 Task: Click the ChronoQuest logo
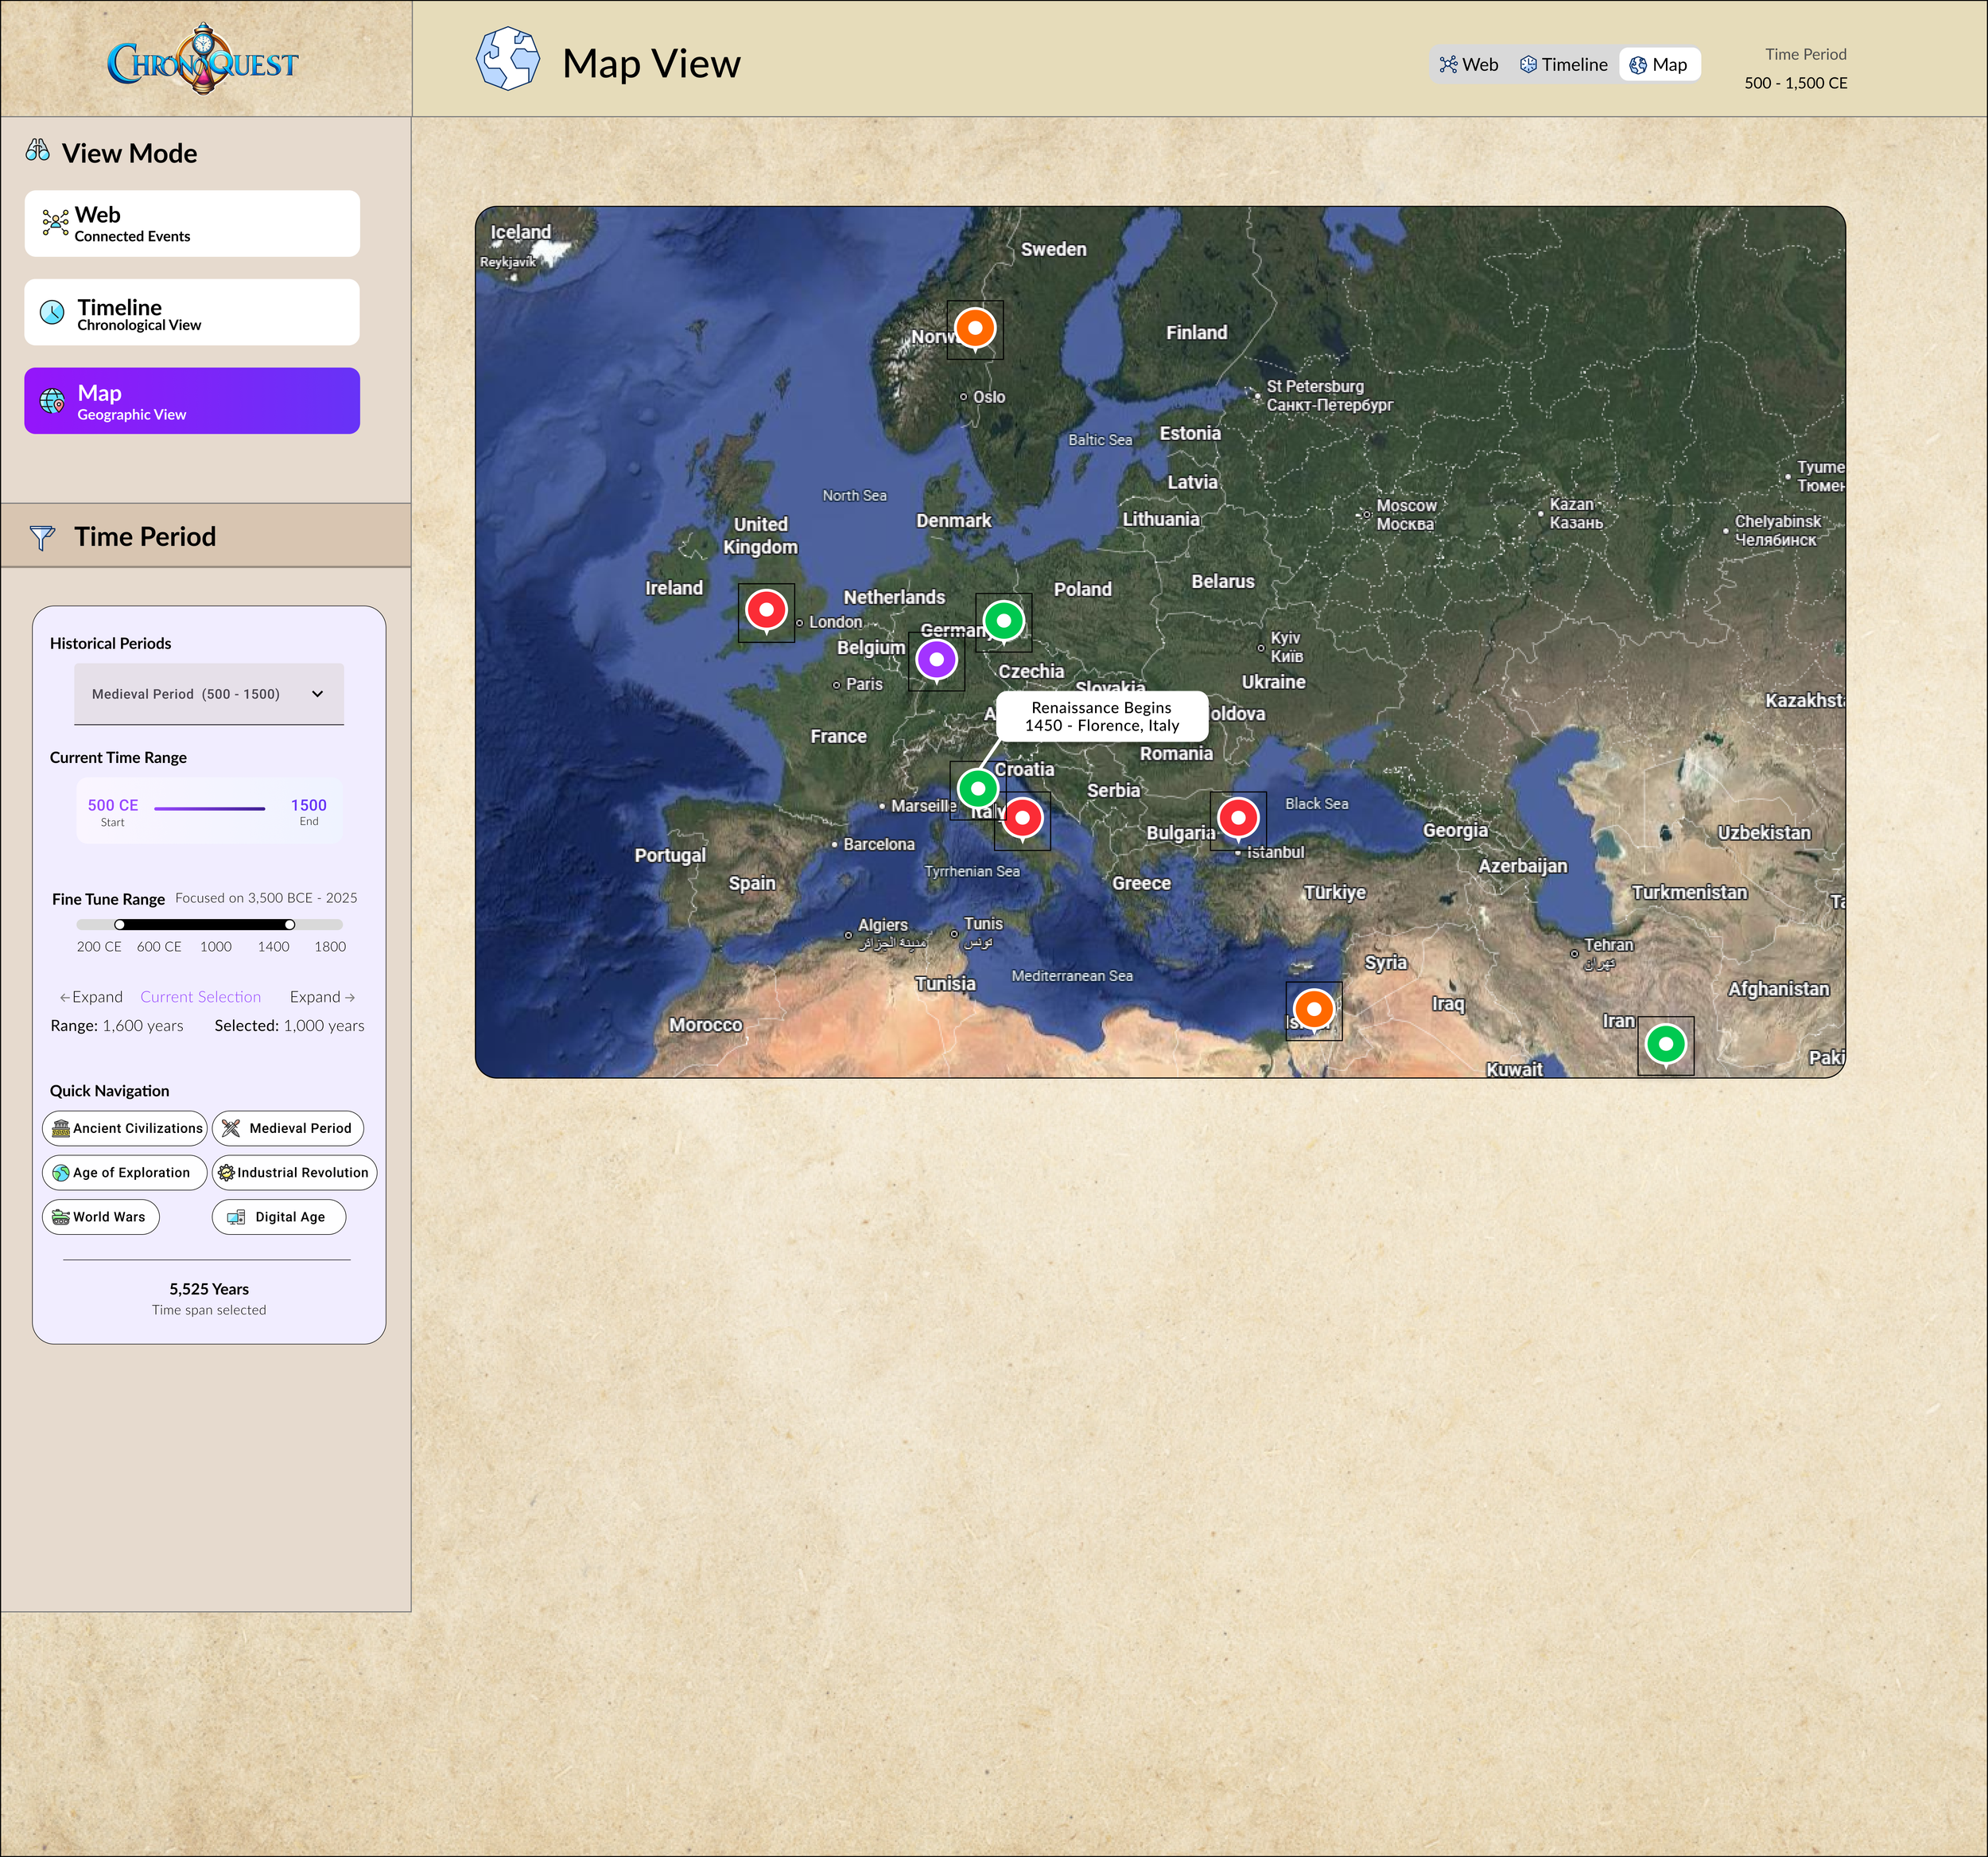[203, 60]
